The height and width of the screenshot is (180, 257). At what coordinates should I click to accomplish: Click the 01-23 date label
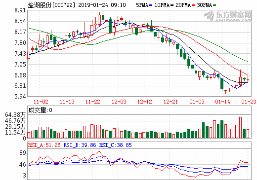(x=249, y=102)
